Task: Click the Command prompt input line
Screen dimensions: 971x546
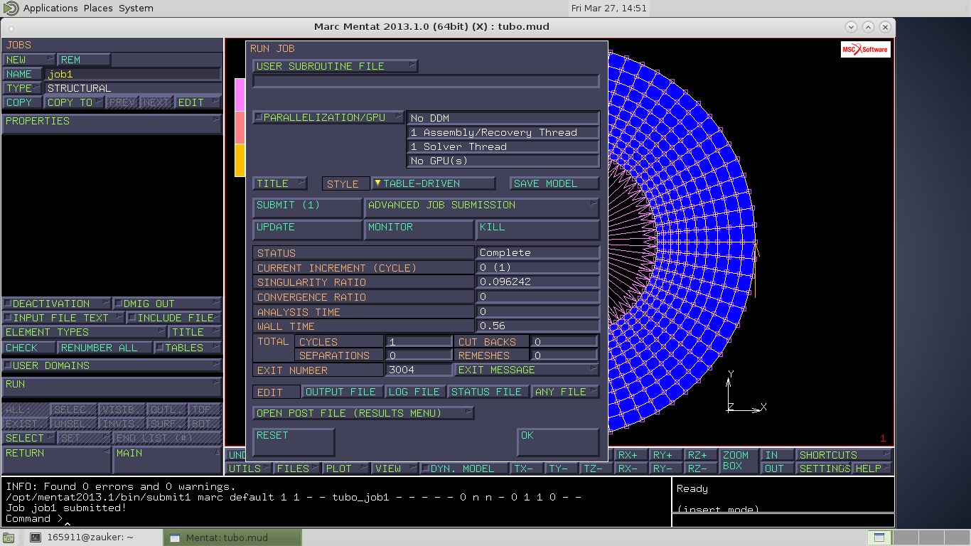Action: coord(336,519)
